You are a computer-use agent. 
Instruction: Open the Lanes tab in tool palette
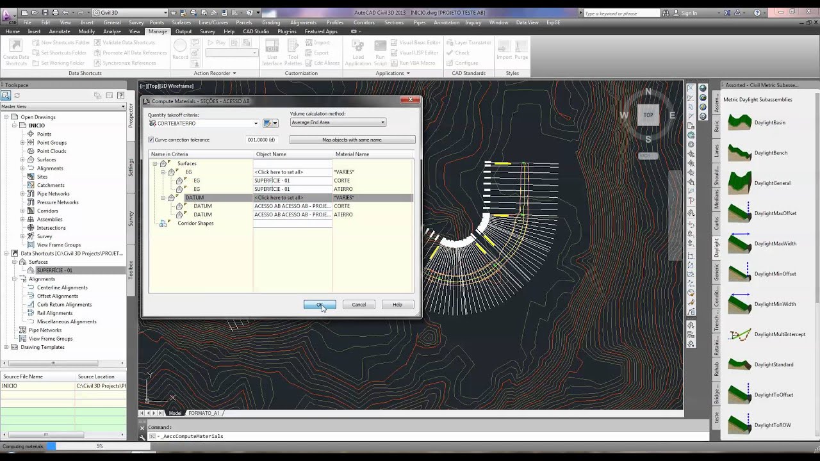tap(716, 151)
